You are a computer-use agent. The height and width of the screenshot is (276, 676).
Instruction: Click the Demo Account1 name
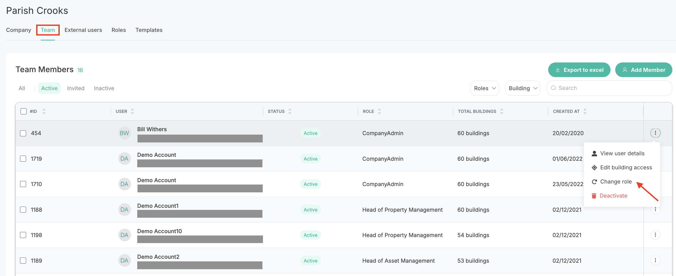click(x=158, y=206)
